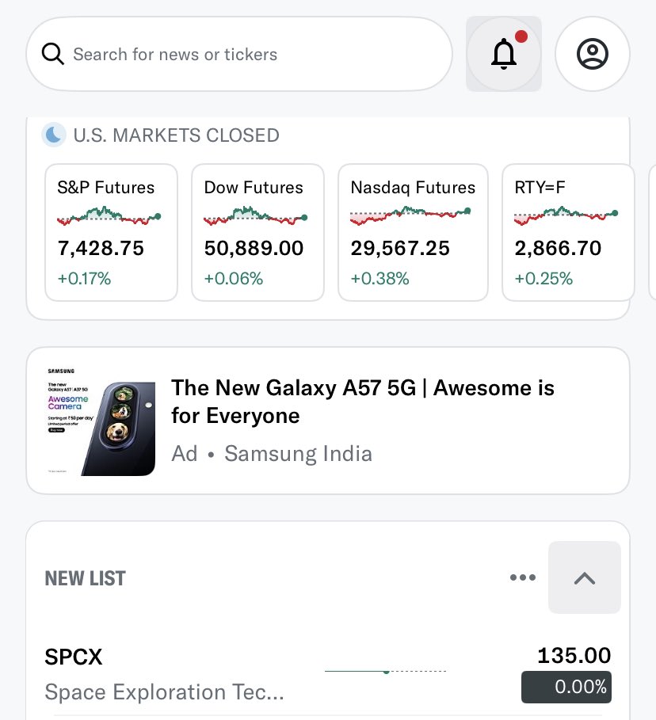Click the crescent moon markets closed icon
656x720 pixels.
click(x=54, y=135)
